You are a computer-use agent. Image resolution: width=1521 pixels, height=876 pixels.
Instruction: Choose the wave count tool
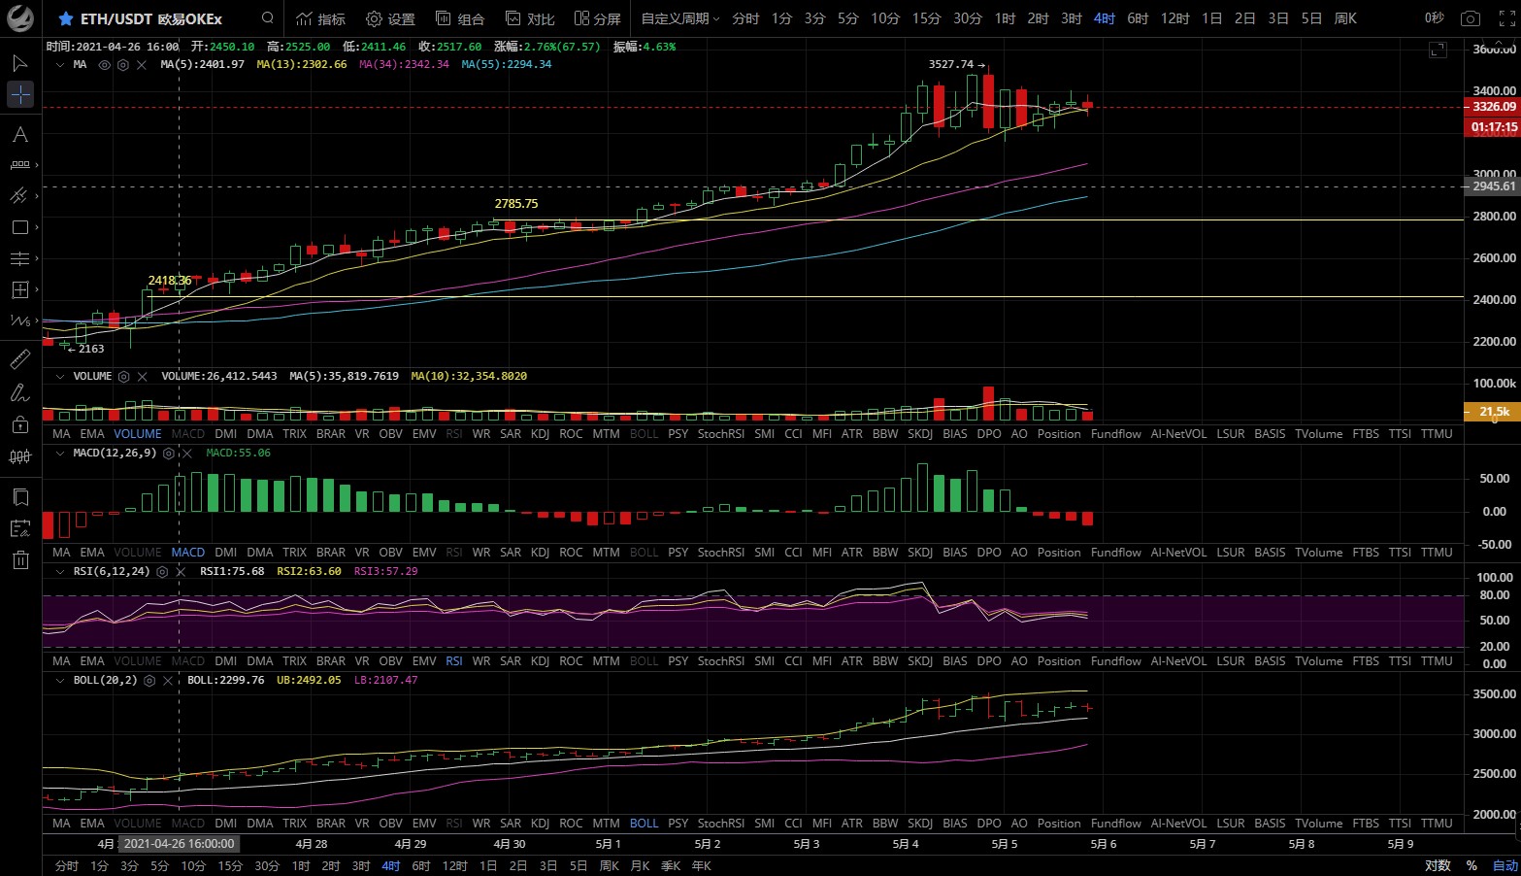[x=19, y=320]
